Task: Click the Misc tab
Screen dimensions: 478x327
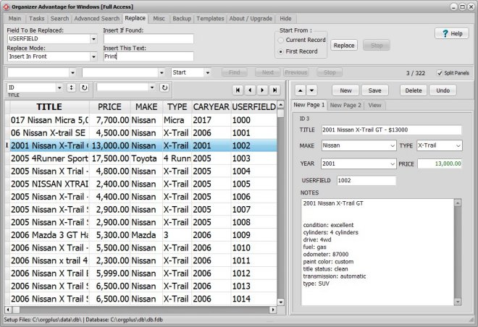Action: point(159,19)
